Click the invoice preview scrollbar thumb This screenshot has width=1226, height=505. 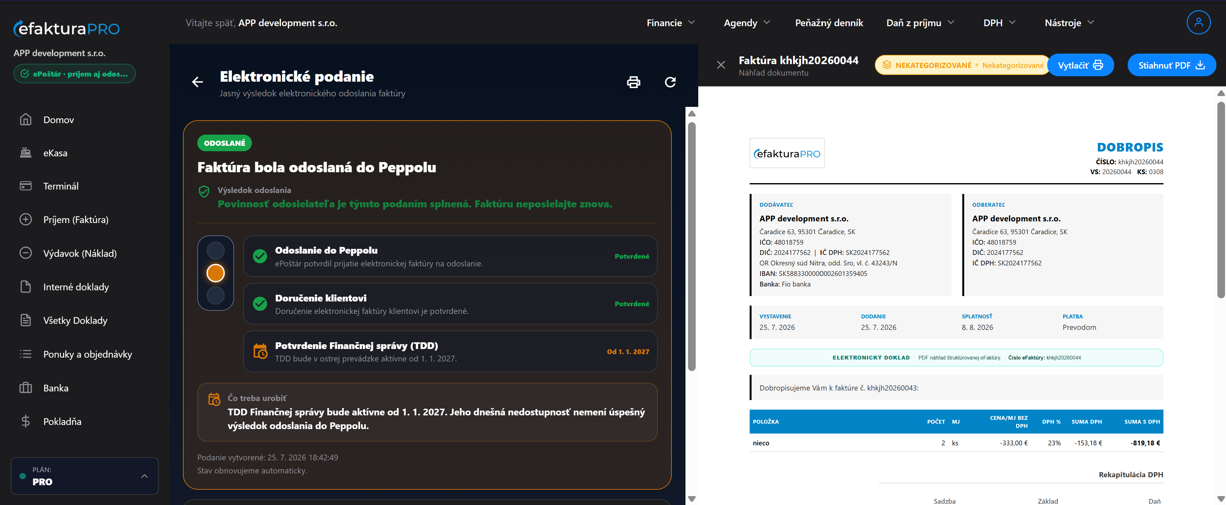click(1221, 200)
